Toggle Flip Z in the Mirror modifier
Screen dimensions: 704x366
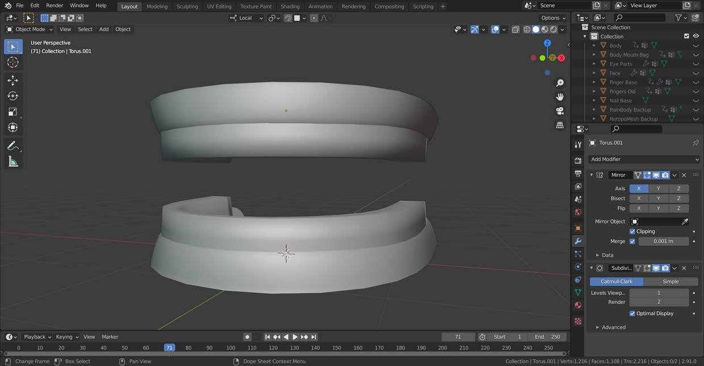click(x=678, y=208)
